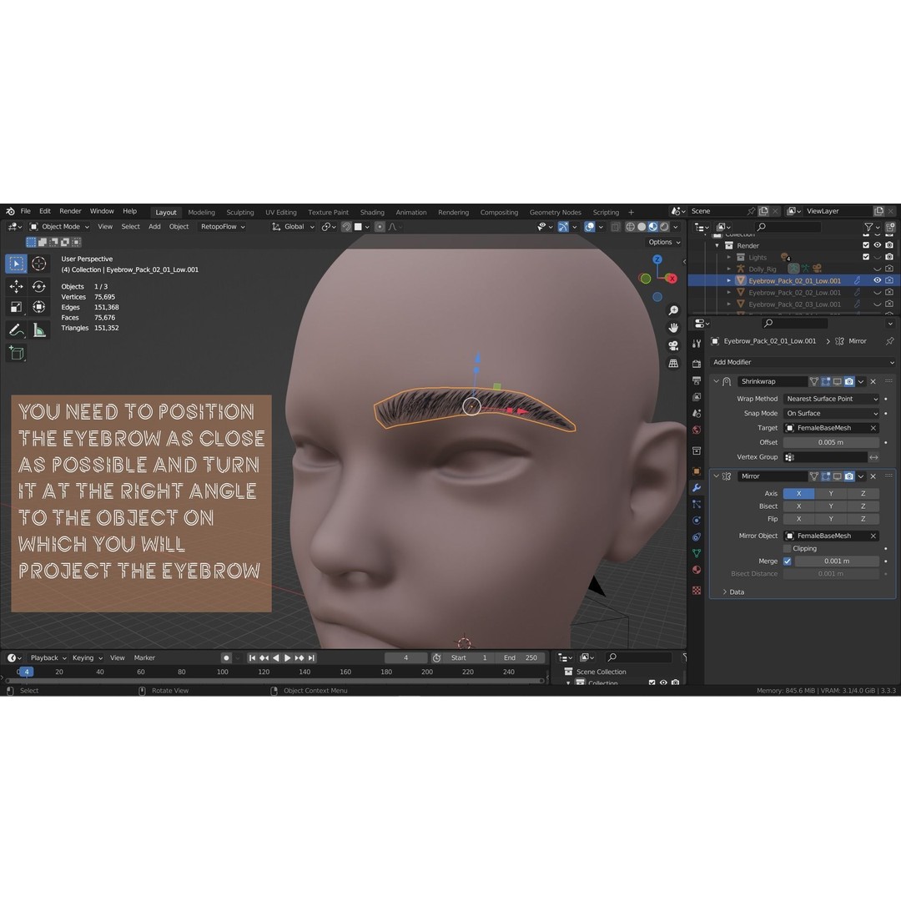Viewport: 901px width, 901px height.
Task: Open the Tool properties tab icon
Action: (x=697, y=344)
